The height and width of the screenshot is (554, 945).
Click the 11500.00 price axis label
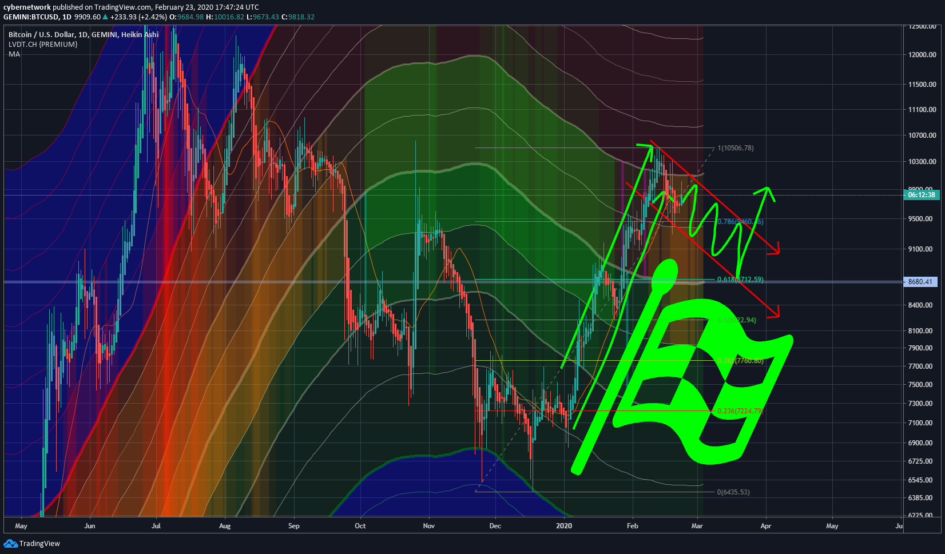pos(922,84)
